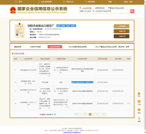The width and height of the screenshot is (146, 134).
Task: Click the credit code 91430181C00042232L
Action: [53, 29]
